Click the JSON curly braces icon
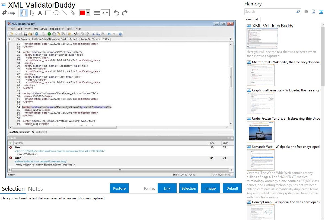325x220 pixels. pos(70,34)
